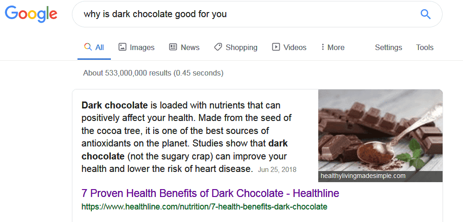Click the healthylivingmadesimple.com image source caption

[x=363, y=176]
